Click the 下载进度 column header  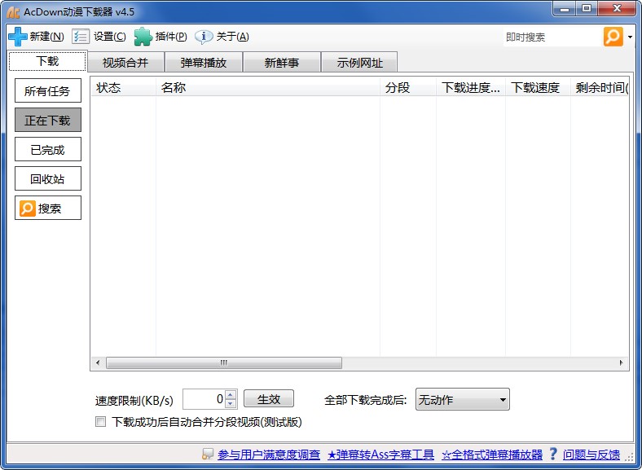tap(471, 88)
